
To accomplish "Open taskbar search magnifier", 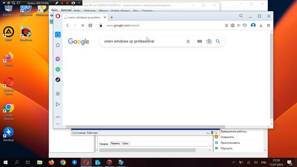I will click(x=17, y=162).
